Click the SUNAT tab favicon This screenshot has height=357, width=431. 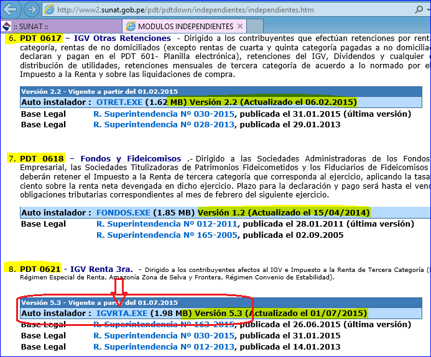click(x=6, y=27)
